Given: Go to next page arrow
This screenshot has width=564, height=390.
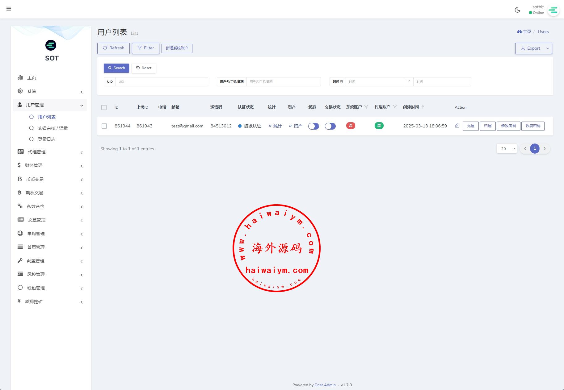Looking at the screenshot, I should [x=545, y=148].
